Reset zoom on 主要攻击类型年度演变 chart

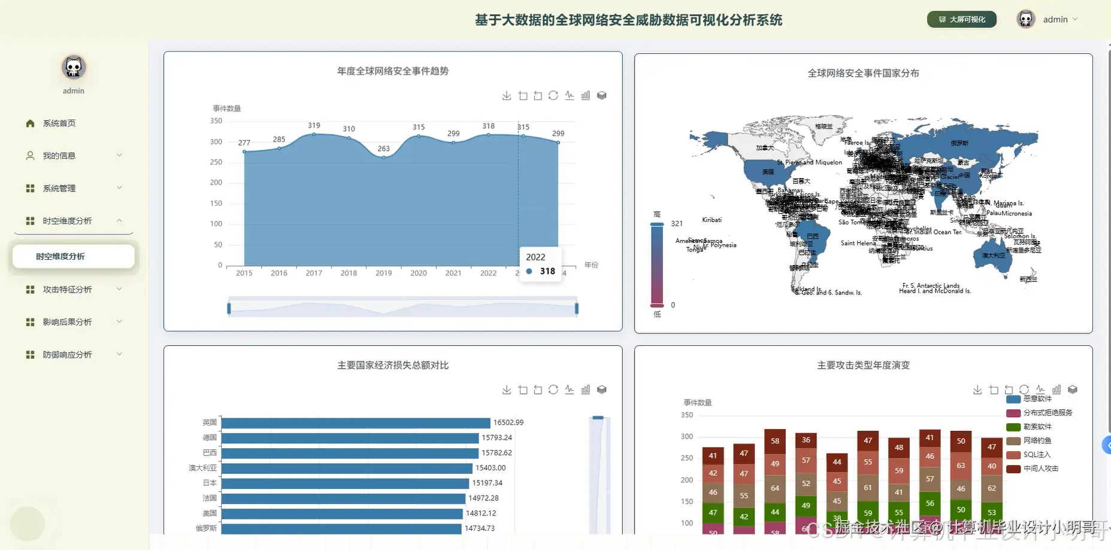pyautogui.click(x=1009, y=390)
